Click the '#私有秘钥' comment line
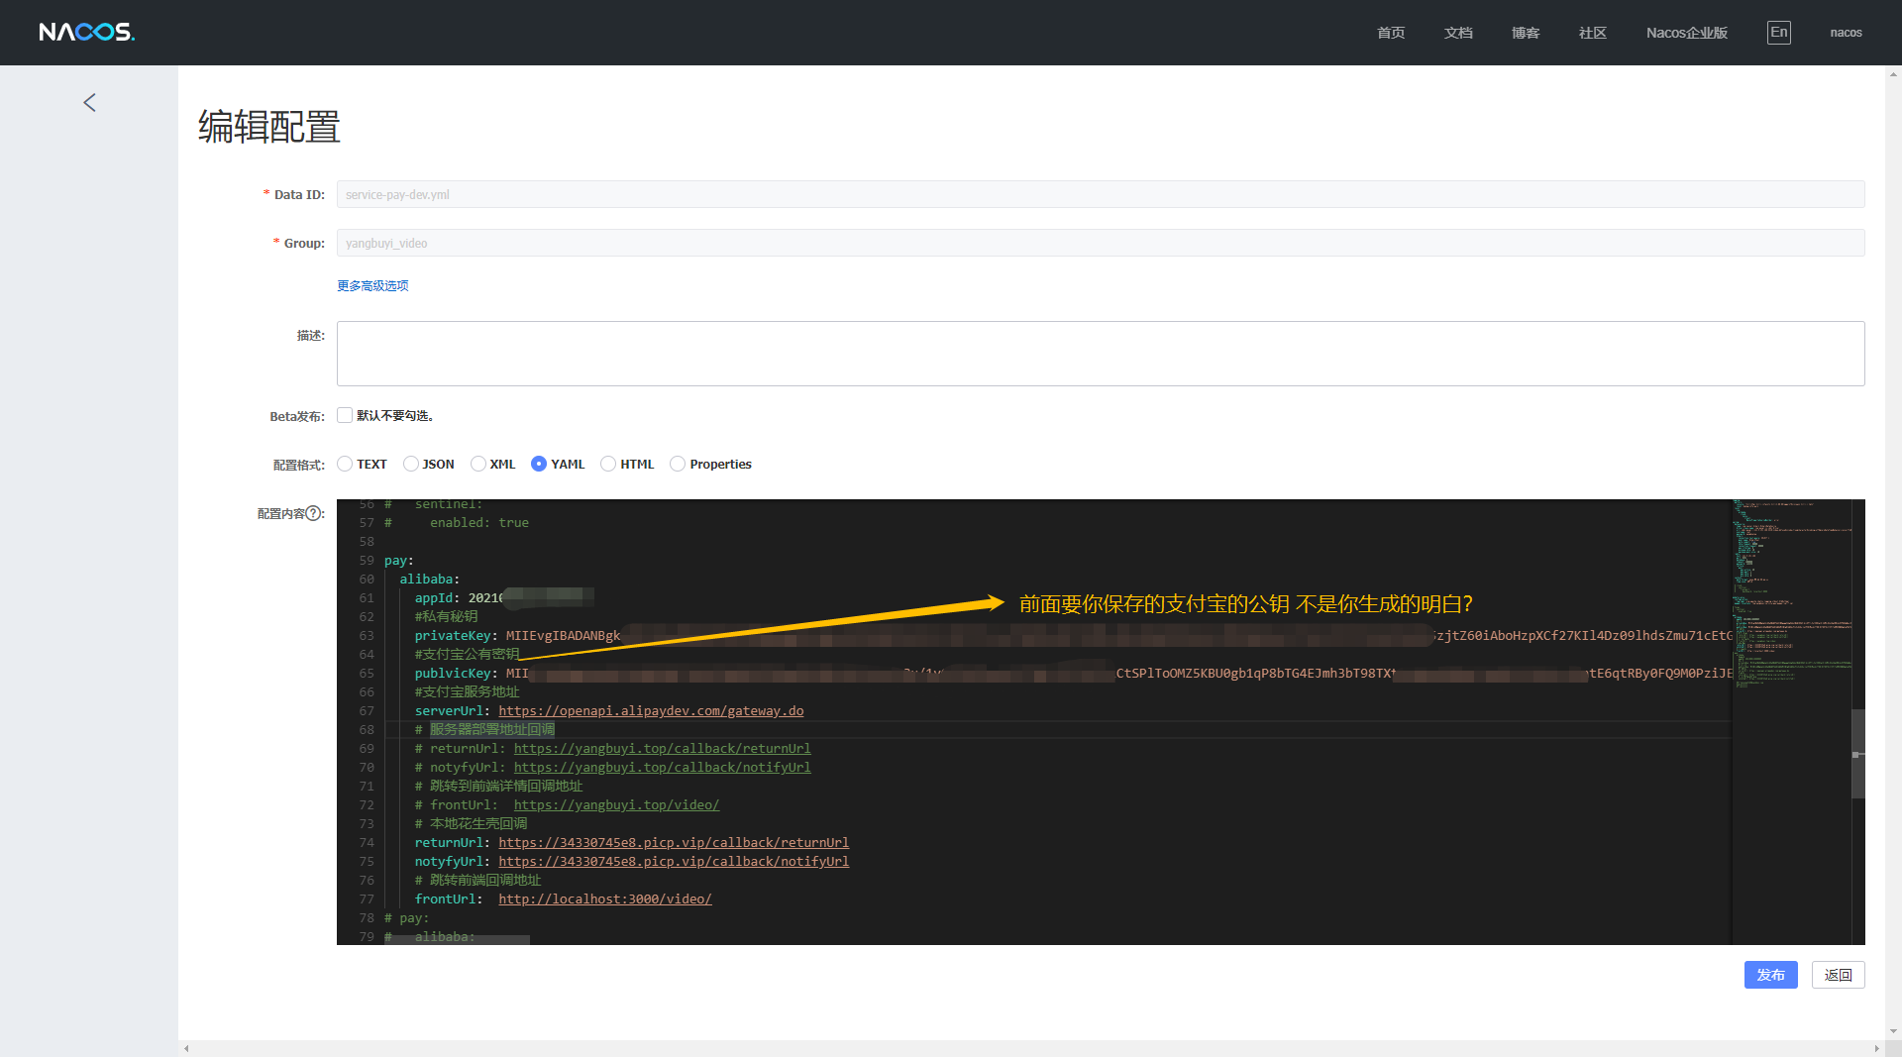This screenshot has height=1057, width=1902. coord(446,616)
